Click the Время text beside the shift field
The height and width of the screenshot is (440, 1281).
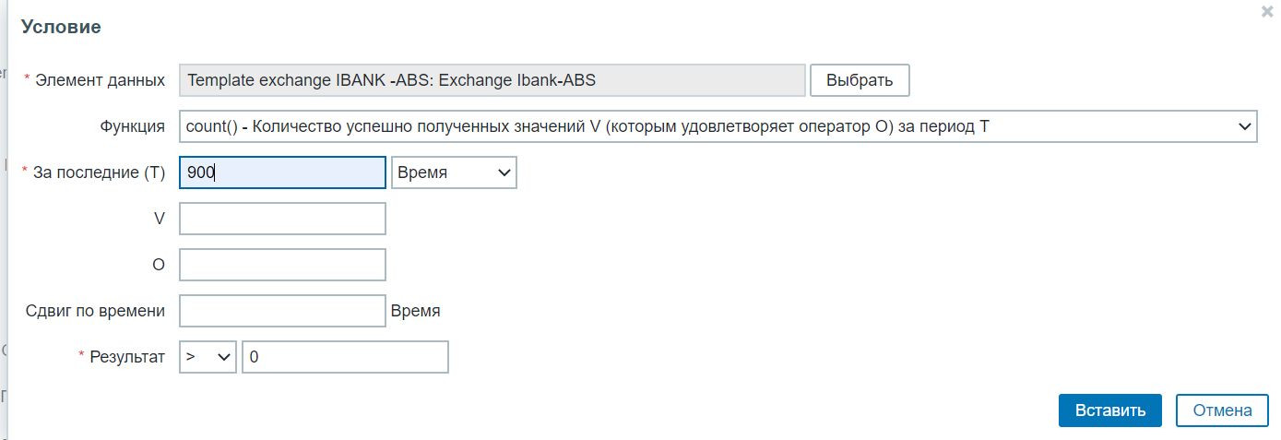point(415,311)
